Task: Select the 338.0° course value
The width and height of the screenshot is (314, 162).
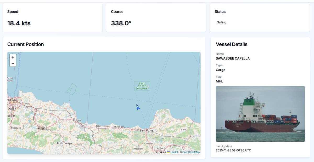Action: pos(121,23)
